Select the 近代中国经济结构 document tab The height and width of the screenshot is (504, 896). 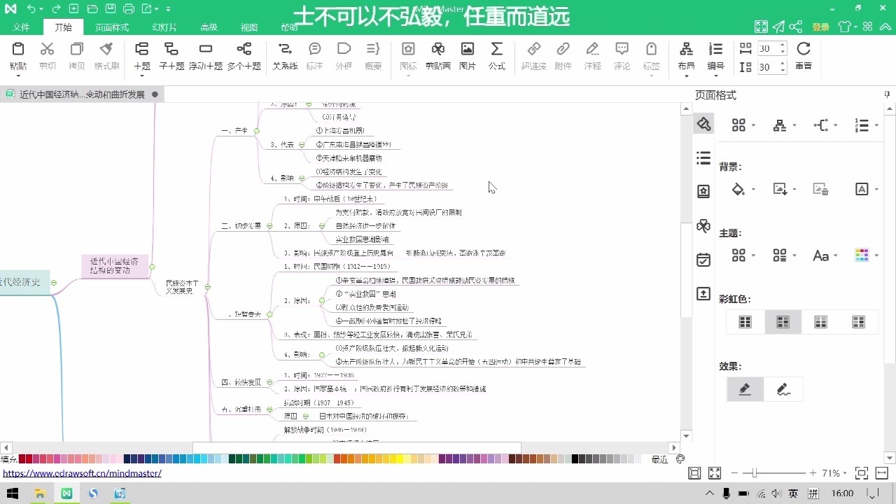[82, 94]
